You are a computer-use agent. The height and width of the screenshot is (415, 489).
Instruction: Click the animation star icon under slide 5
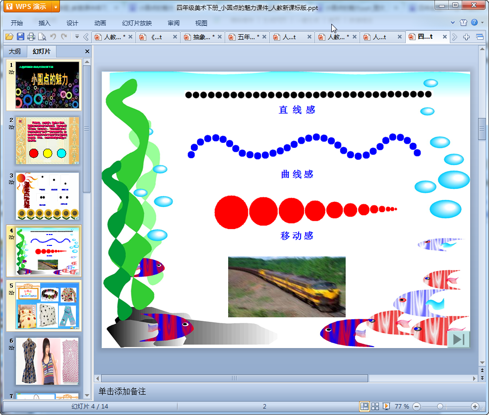coord(11,293)
